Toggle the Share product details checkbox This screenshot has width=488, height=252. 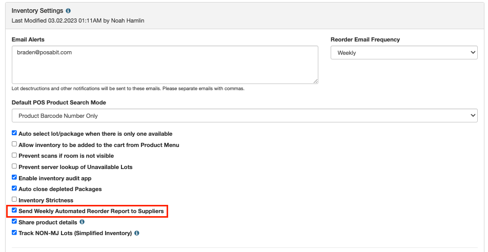click(x=14, y=221)
